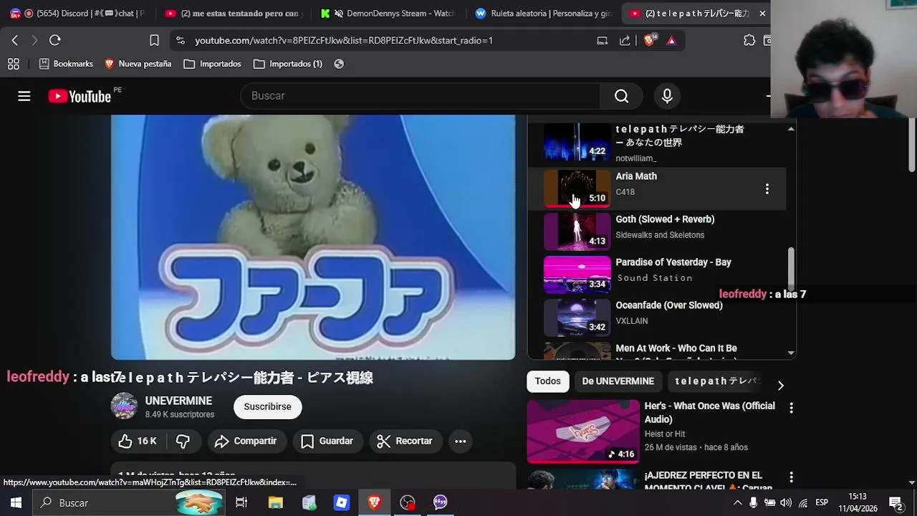The image size is (917, 516).
Task: Open the UNEVERMINE channel name link
Action: [x=178, y=401]
